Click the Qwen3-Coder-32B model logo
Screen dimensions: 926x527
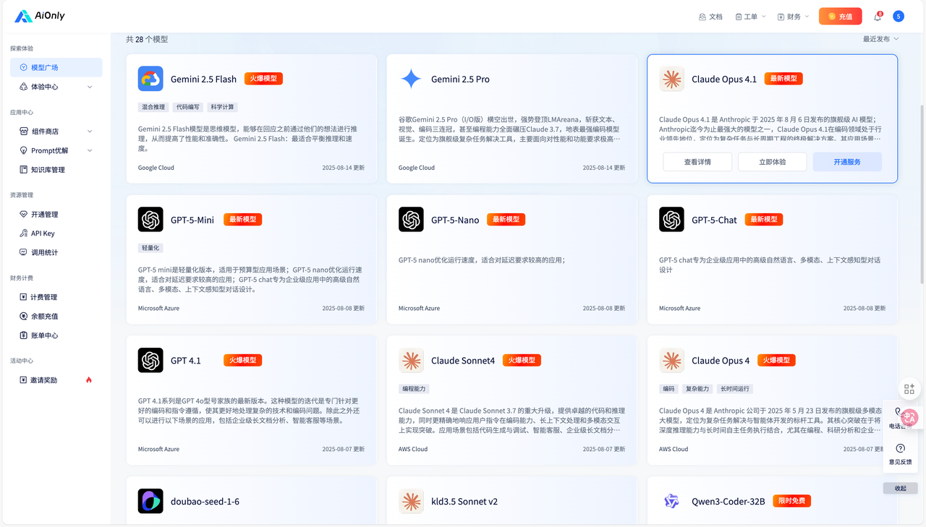(671, 501)
